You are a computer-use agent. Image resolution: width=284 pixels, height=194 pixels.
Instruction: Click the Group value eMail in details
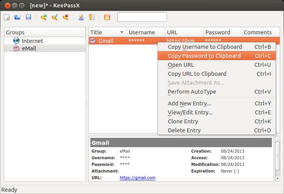[x=125, y=151]
